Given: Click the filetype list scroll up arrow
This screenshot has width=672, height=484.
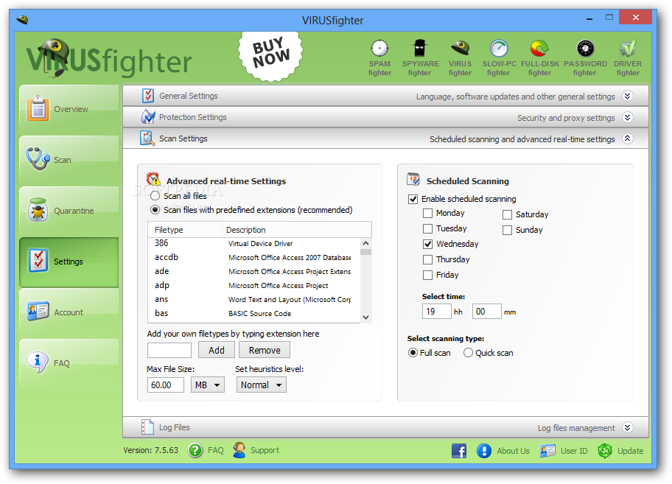Looking at the screenshot, I should point(365,243).
